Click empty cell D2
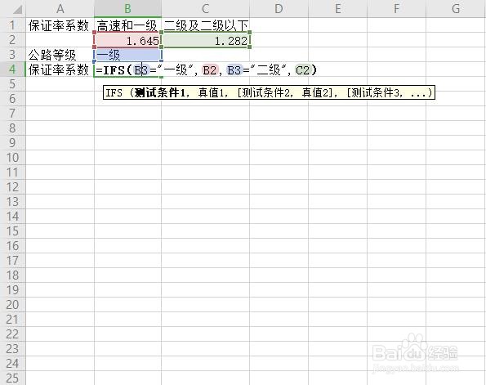 coord(279,40)
